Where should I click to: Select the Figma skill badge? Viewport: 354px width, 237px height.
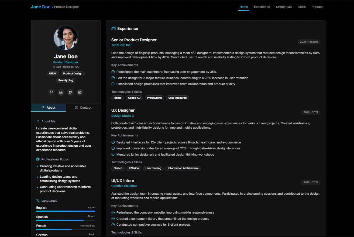coord(118,98)
